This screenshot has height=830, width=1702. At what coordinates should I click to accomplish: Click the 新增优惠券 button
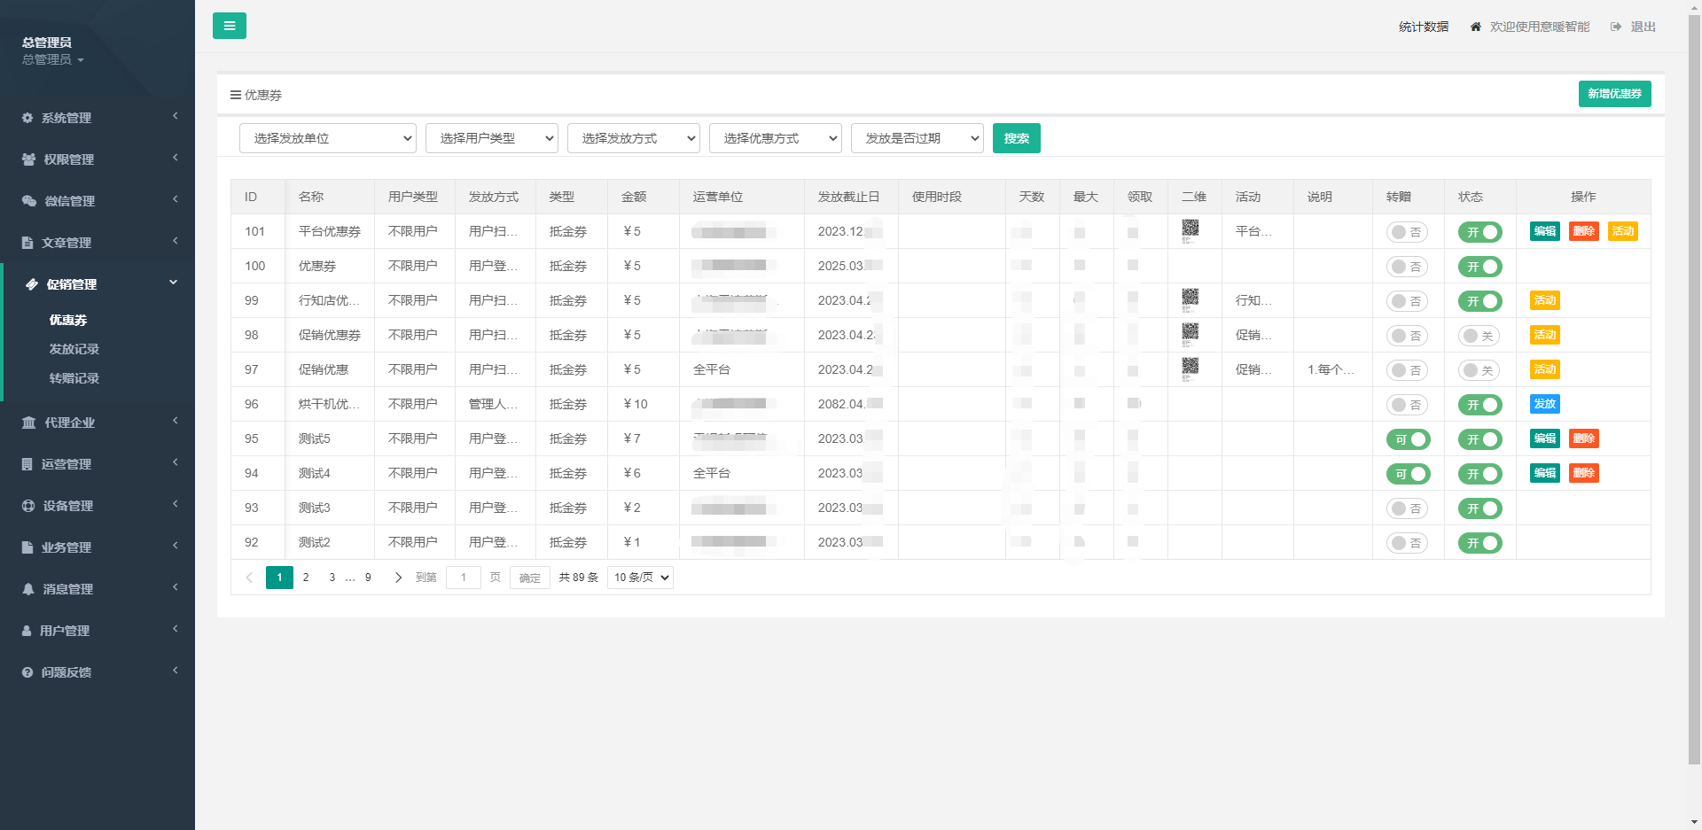[x=1614, y=94]
